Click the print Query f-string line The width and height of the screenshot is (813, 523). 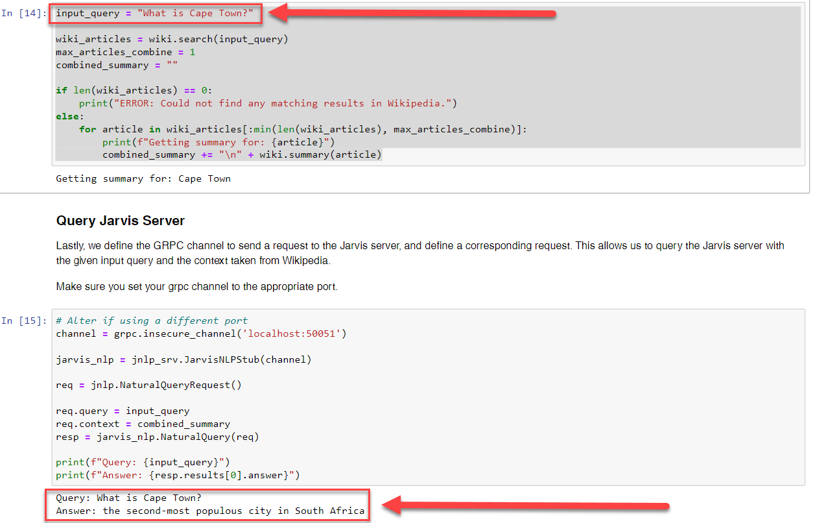point(143,462)
